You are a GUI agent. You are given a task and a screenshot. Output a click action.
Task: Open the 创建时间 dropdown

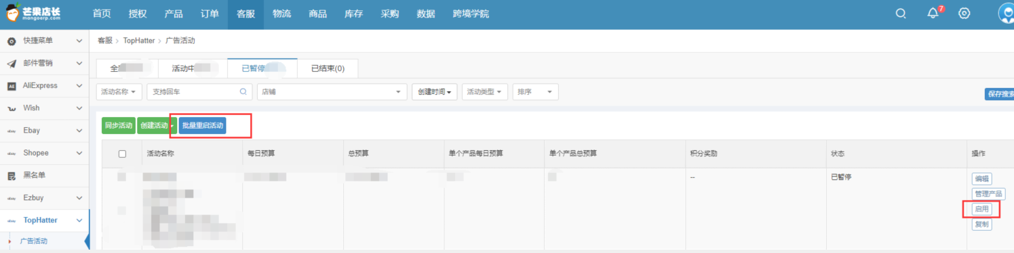[435, 91]
